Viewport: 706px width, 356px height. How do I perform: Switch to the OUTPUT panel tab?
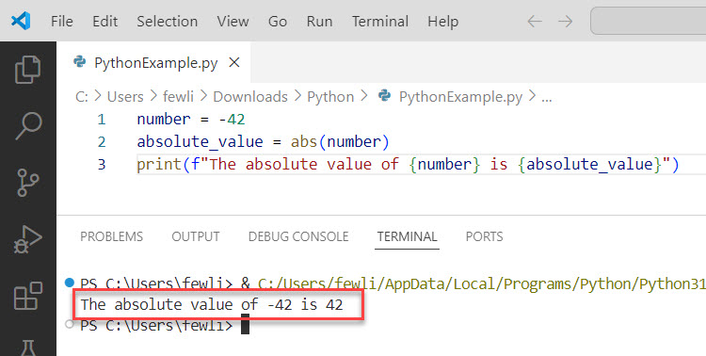pyautogui.click(x=196, y=236)
